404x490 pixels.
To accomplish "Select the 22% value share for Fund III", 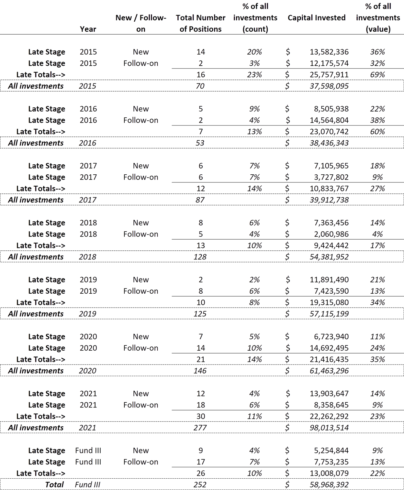I will pos(377,473).
